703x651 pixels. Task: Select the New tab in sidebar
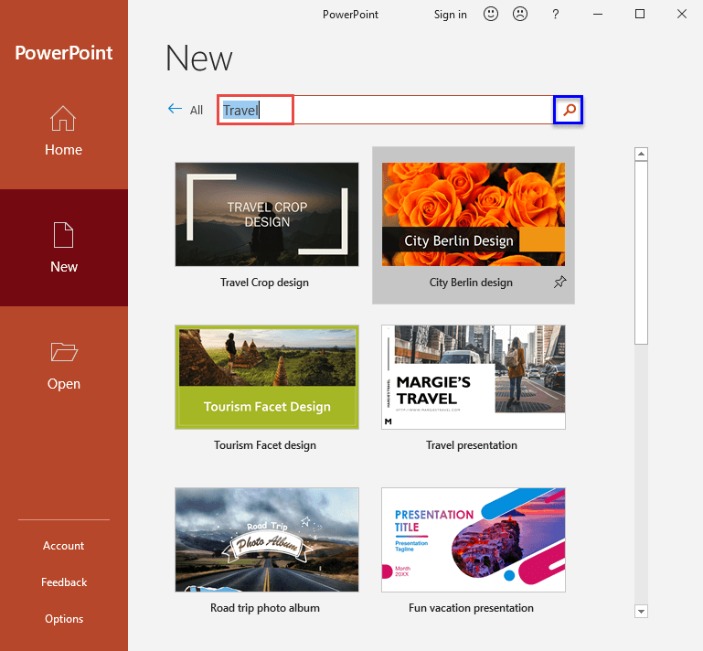[64, 248]
